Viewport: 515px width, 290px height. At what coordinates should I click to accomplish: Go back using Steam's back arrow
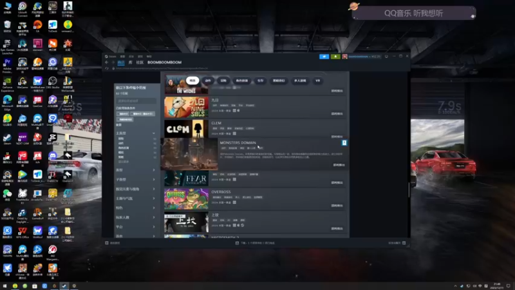106,63
